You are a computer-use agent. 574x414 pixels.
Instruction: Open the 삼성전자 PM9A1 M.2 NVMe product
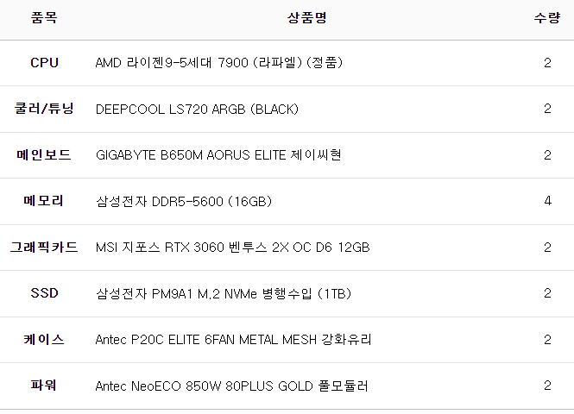223,293
